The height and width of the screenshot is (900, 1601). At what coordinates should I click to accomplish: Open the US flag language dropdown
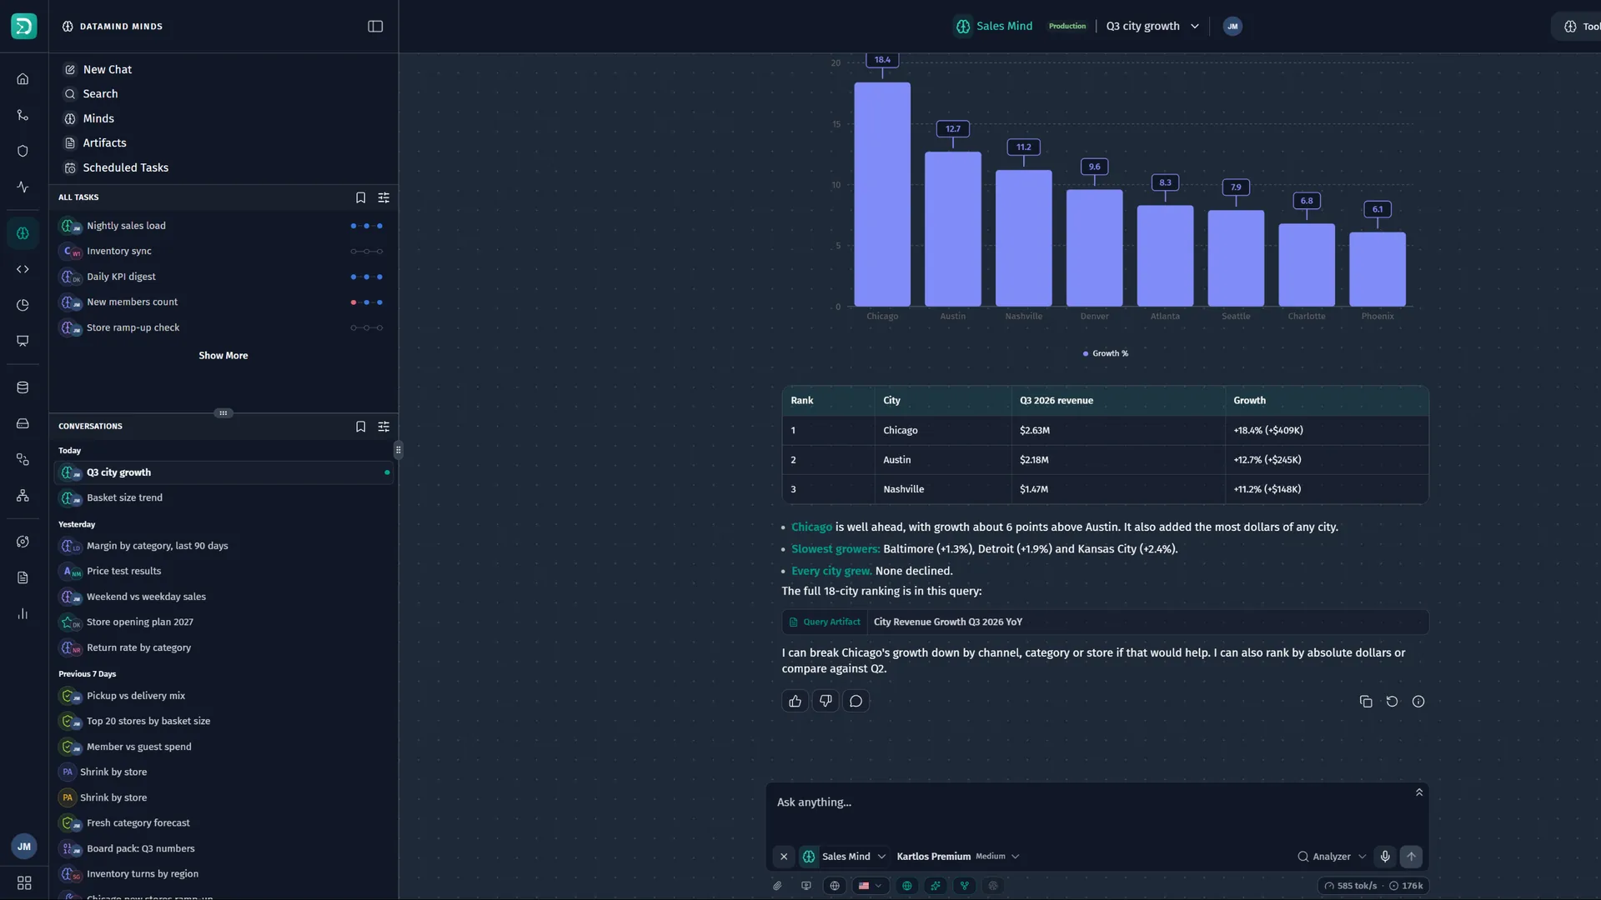tap(870, 886)
